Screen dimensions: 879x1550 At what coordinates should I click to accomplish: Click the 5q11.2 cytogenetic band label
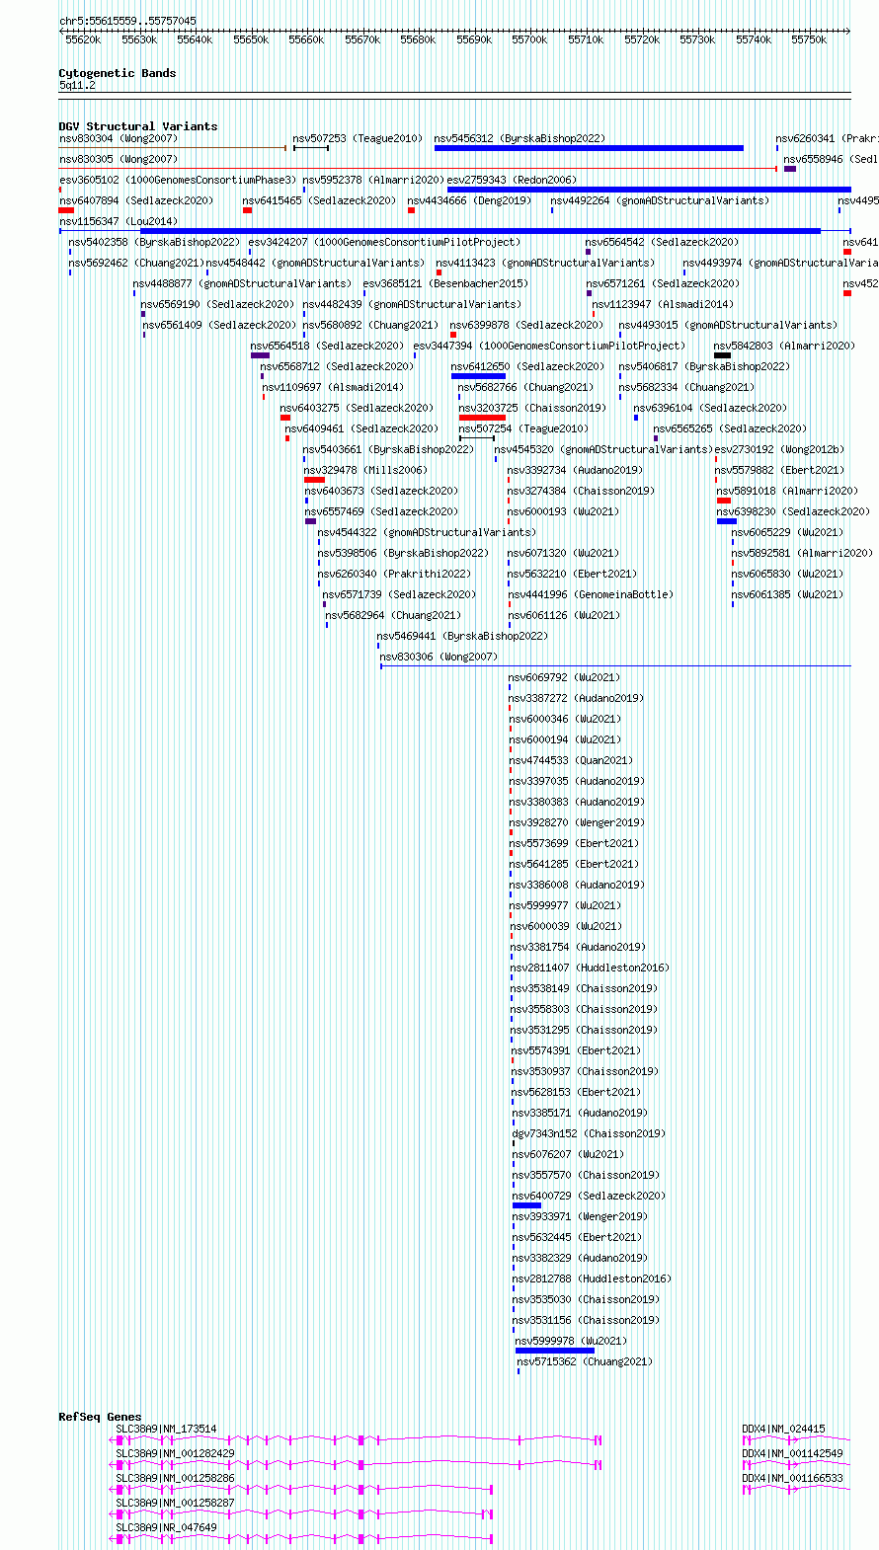coord(77,86)
